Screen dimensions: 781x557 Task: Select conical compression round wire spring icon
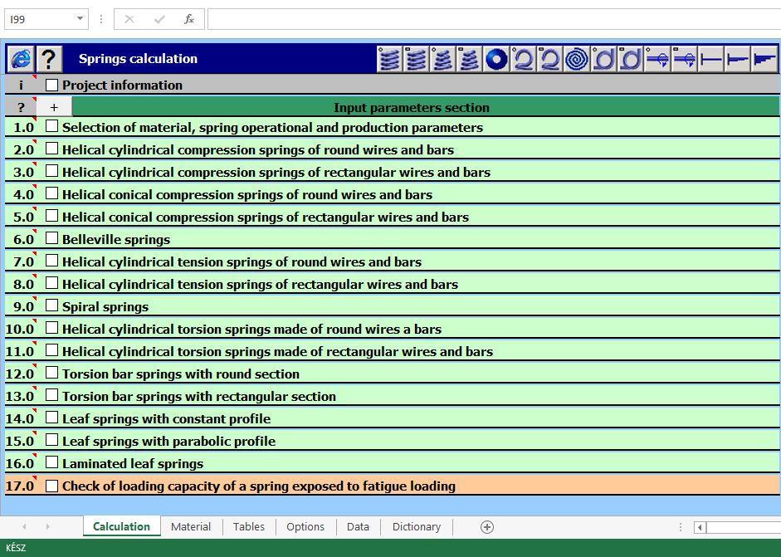click(443, 59)
